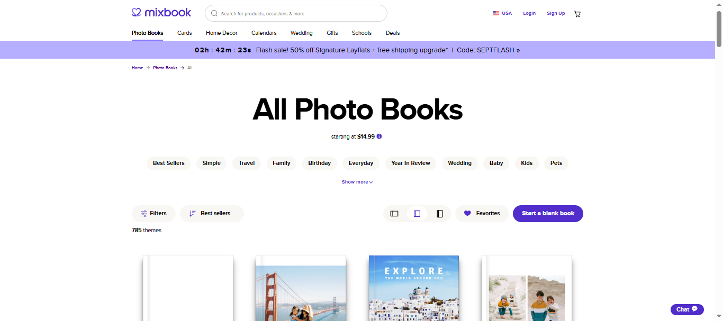Open the Best sellers sort dropdown
This screenshot has height=321, width=723.
[211, 214]
